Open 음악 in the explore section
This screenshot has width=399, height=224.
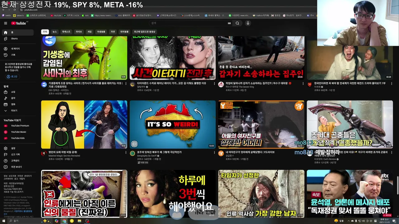pyautogui.click(x=18, y=98)
